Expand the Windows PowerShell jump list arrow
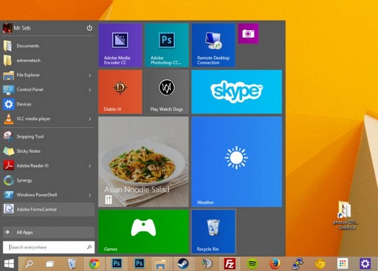 pyautogui.click(x=90, y=195)
